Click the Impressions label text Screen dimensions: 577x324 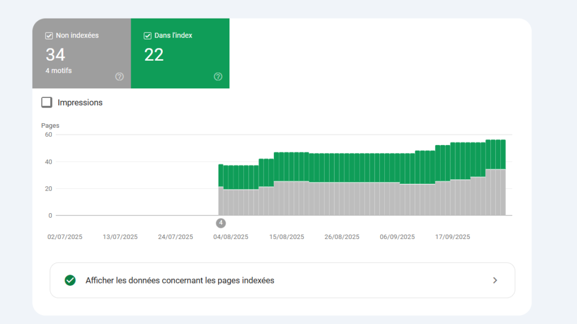click(80, 103)
